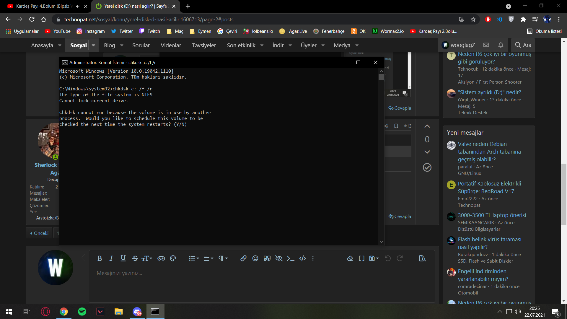Screen dimensions: 567x319
Task: Toggle underline formatting in editor
Action: (123, 258)
